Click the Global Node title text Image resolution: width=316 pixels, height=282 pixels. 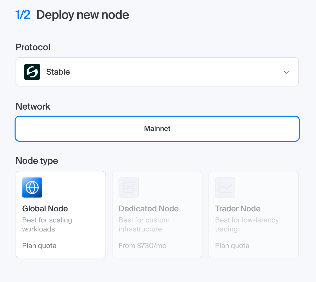point(45,209)
